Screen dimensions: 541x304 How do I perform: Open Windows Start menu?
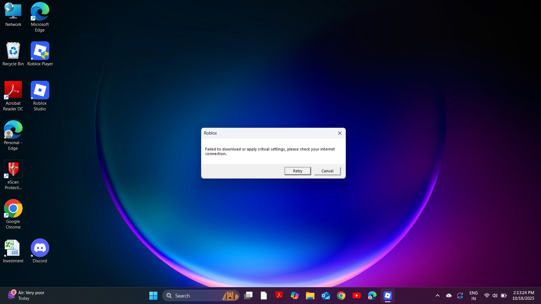click(x=153, y=296)
